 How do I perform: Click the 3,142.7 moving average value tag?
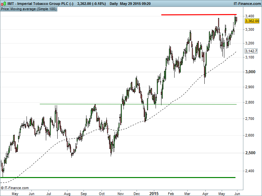click(x=251, y=51)
